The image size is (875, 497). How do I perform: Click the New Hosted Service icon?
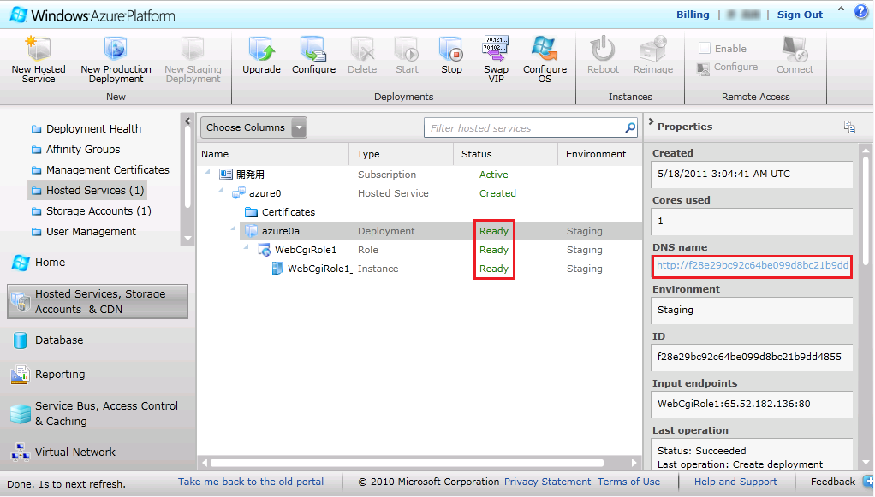39,49
